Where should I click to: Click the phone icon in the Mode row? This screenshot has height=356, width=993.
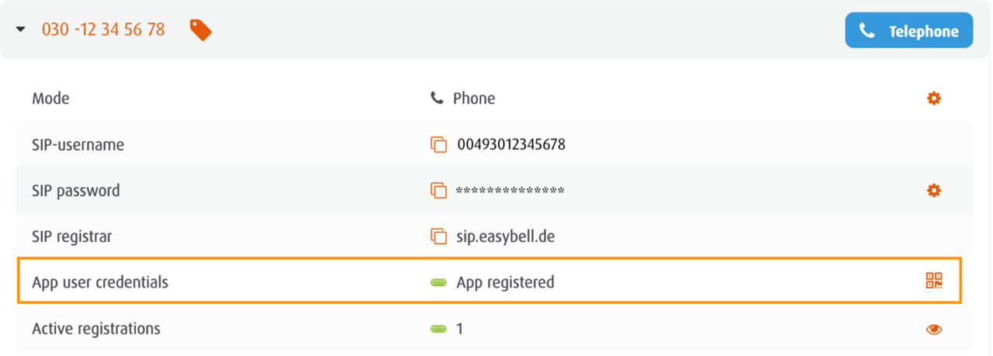[438, 99]
